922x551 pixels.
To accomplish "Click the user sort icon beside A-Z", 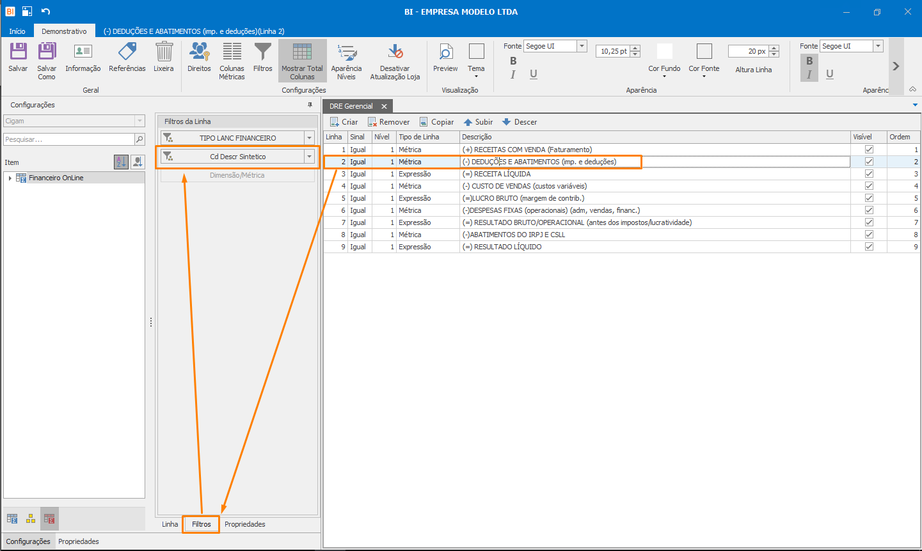I will point(138,162).
